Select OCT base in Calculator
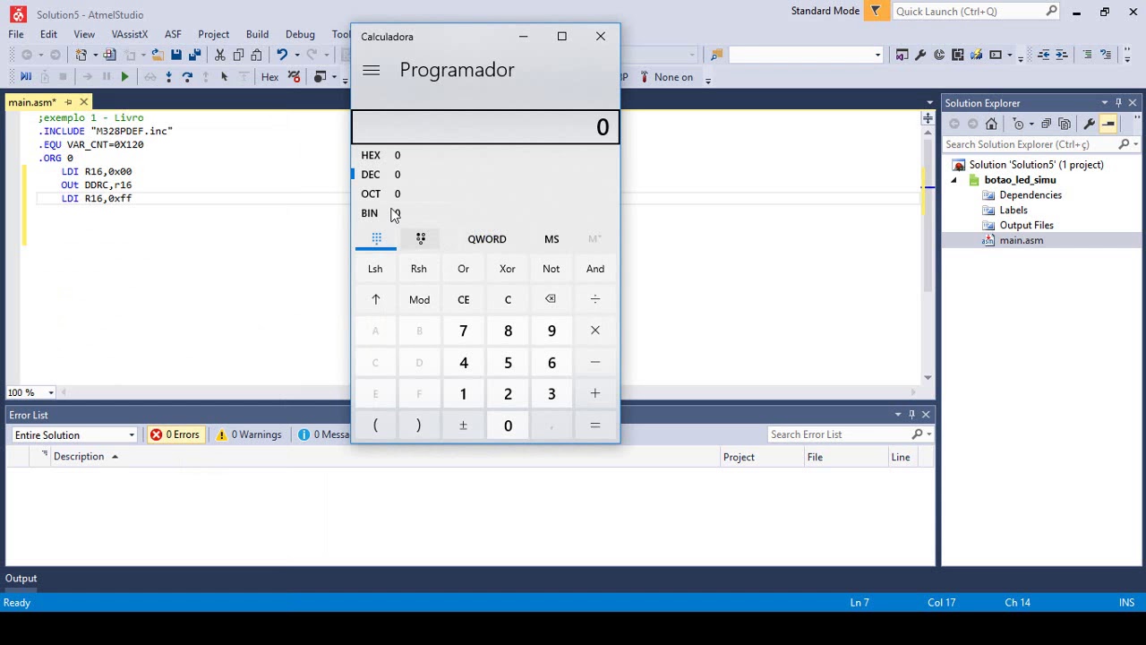The image size is (1146, 645). 486,193
